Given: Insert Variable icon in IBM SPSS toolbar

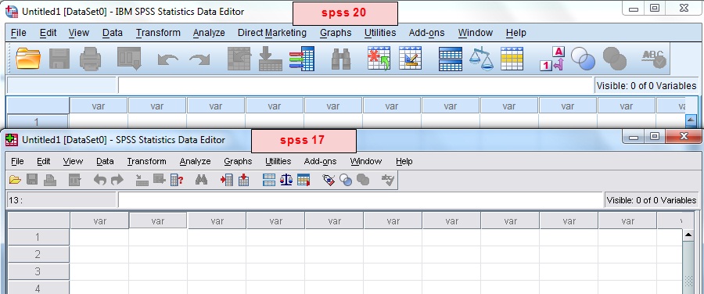Looking at the screenshot, I should pyautogui.click(x=411, y=59).
